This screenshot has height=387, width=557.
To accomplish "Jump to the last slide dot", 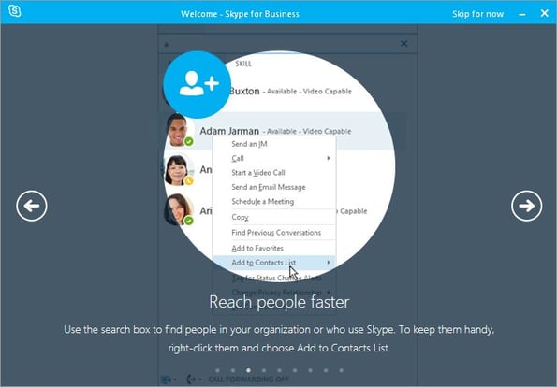I will tap(342, 370).
